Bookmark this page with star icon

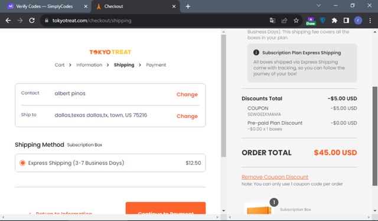296,21
